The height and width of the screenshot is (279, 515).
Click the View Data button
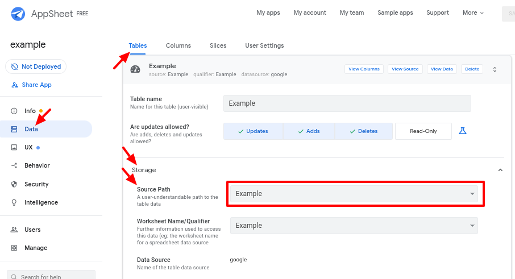click(x=442, y=69)
